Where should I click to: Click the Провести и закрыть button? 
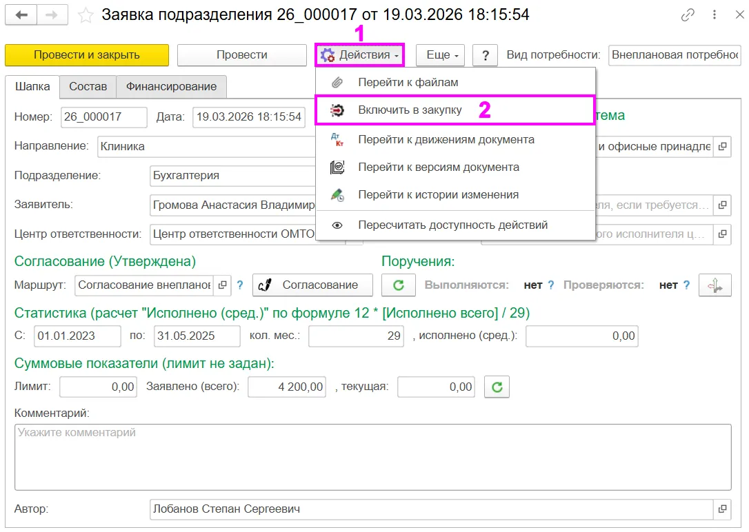(87, 55)
